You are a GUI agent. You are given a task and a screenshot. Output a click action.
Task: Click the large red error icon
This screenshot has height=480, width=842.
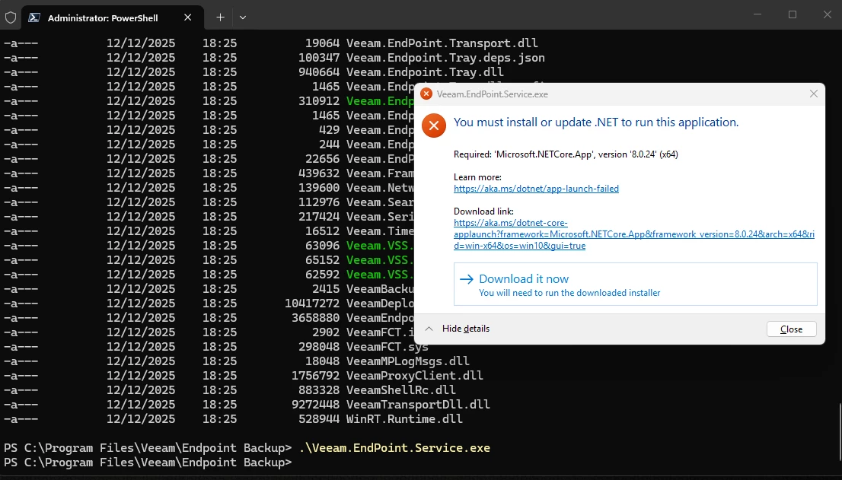(x=433, y=126)
